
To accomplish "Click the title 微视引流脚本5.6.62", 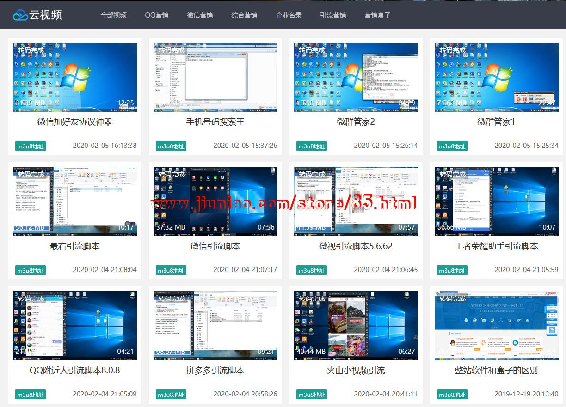I will tap(356, 246).
